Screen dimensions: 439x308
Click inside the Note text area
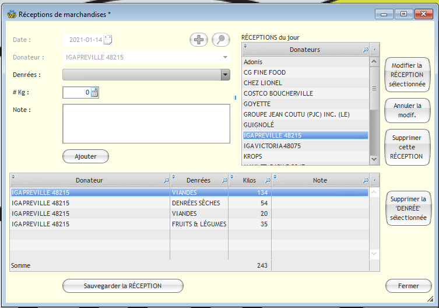(146, 123)
